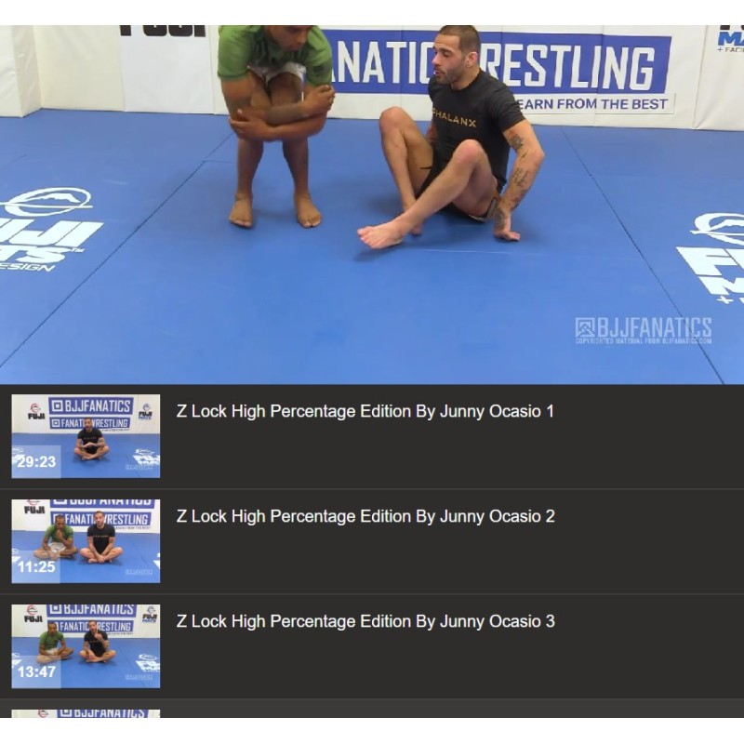The width and height of the screenshot is (744, 744).
Task: Select the partially visible fourth playlist thumbnail
Action: (x=86, y=713)
